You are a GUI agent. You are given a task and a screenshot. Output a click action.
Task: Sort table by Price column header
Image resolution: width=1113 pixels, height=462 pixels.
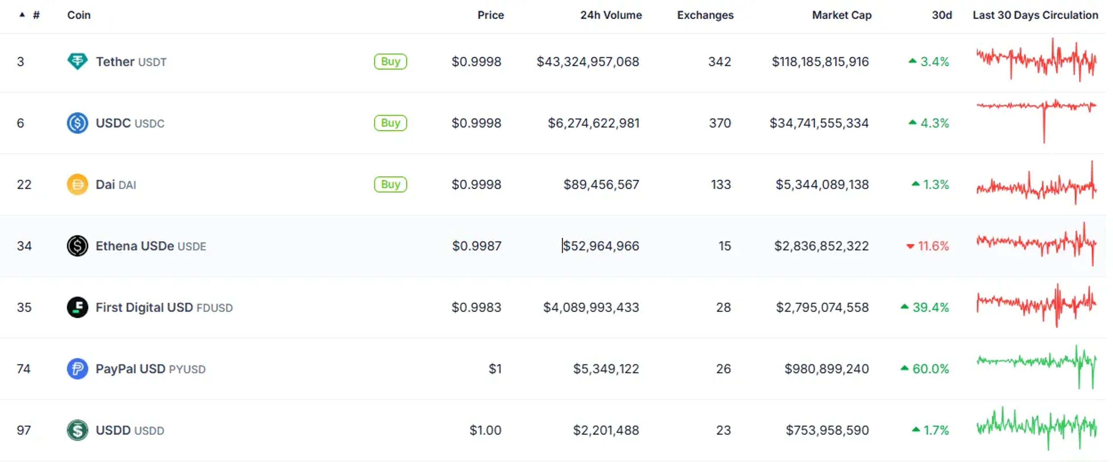pos(490,15)
